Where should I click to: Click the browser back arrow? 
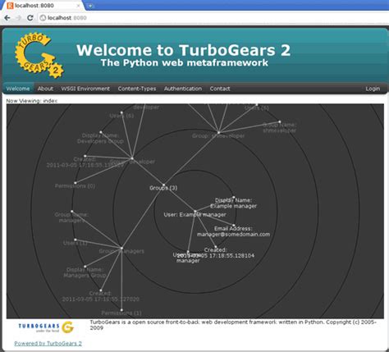click(x=7, y=18)
